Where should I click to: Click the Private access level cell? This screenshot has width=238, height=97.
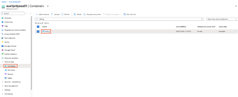[x=200, y=31]
